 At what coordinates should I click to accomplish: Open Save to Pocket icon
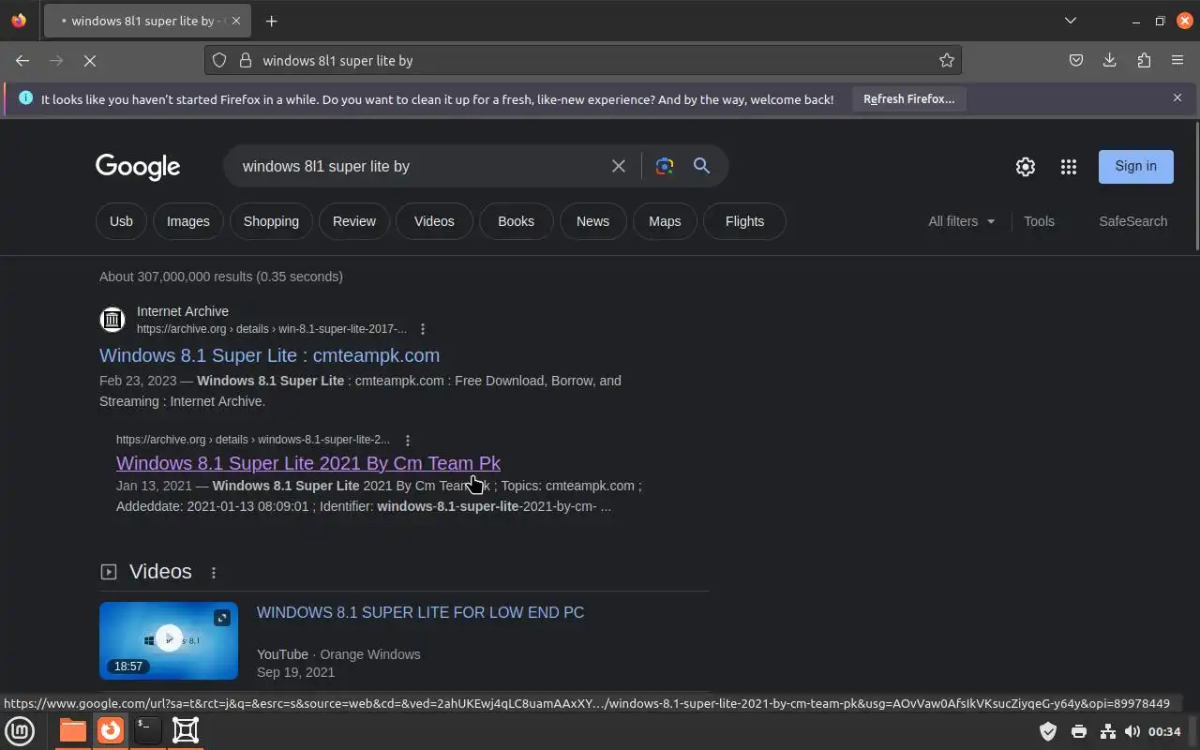[x=1076, y=60]
